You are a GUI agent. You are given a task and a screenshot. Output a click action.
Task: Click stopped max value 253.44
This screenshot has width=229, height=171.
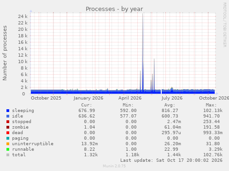[211, 122]
